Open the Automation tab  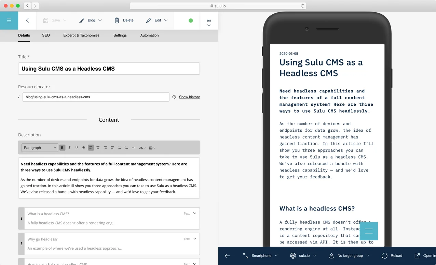point(149,35)
